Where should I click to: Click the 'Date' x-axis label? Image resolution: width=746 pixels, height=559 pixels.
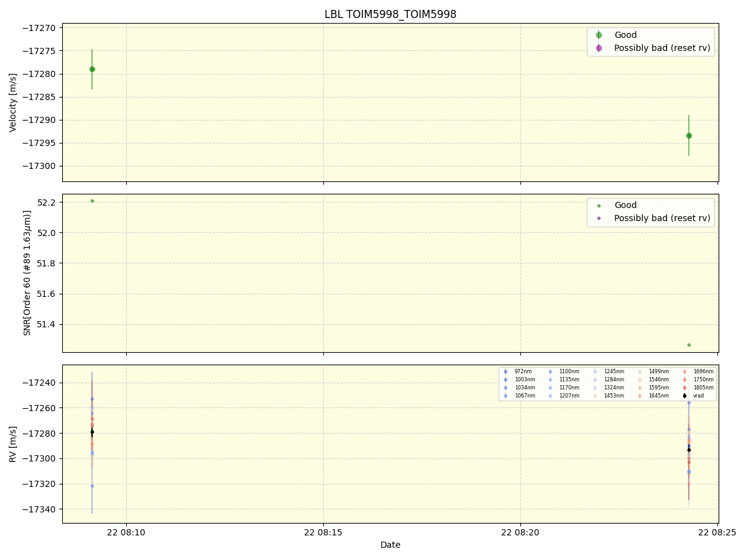tap(390, 545)
